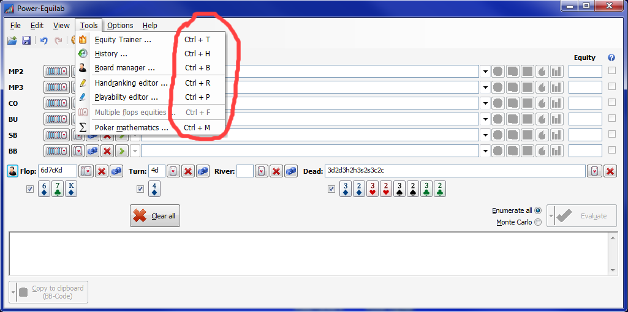Uncheck the checkbox beside the dead cards
Image resolution: width=628 pixels, height=312 pixels.
point(331,189)
